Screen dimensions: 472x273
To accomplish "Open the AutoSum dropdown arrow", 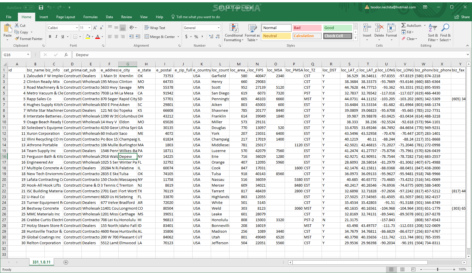I will [x=425, y=26].
